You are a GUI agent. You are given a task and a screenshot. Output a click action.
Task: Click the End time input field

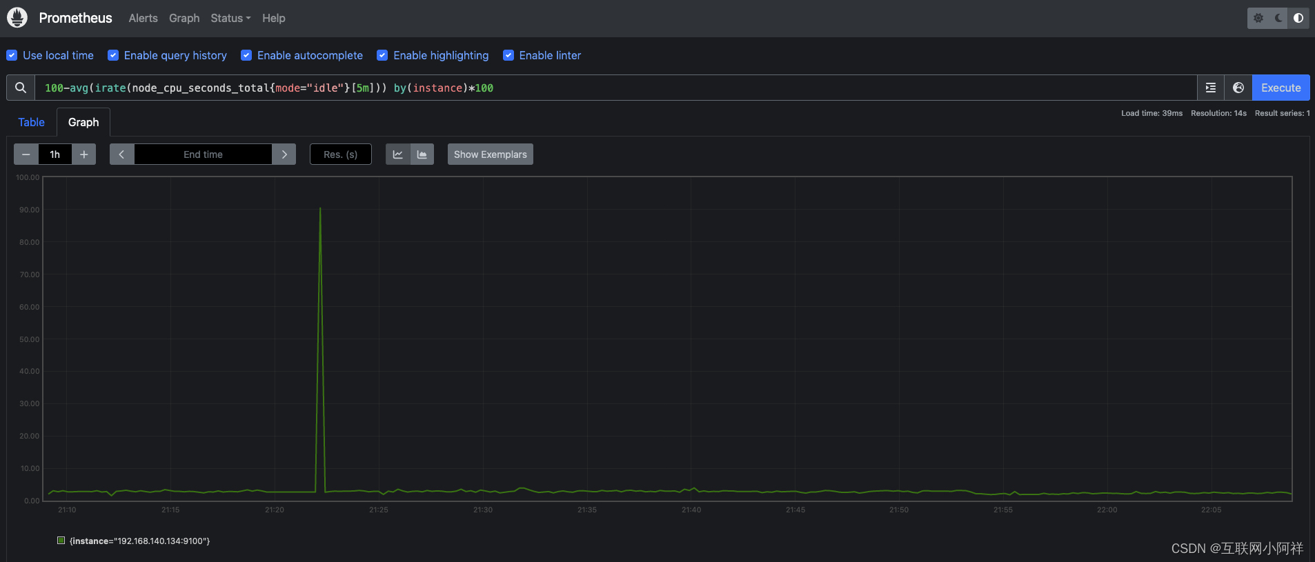203,154
